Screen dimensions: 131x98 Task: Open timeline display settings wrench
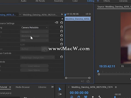[x=100, y=97]
